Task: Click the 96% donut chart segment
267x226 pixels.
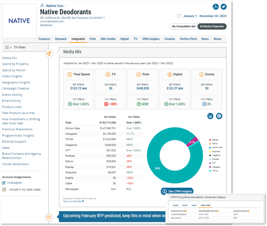Action: click(x=157, y=168)
